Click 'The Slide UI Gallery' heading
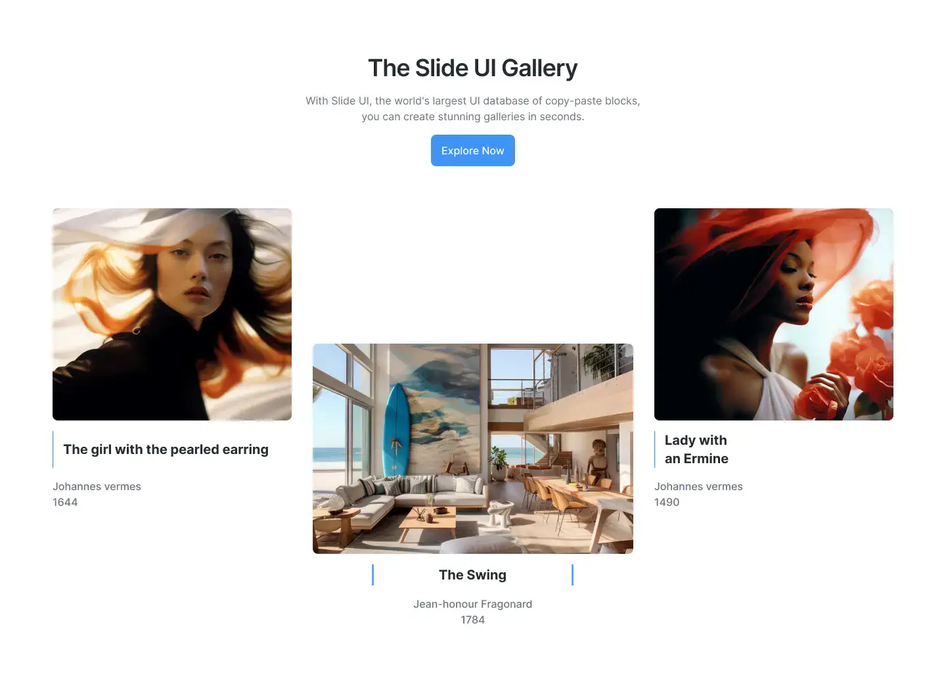 473,68
